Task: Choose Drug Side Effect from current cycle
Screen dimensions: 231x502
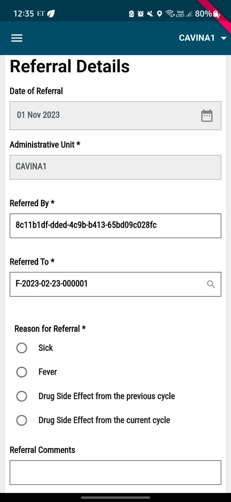Action: [x=22, y=420]
